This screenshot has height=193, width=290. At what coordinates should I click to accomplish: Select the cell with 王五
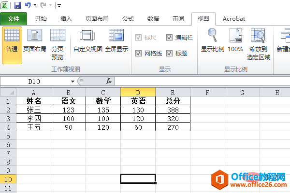(x=33, y=127)
